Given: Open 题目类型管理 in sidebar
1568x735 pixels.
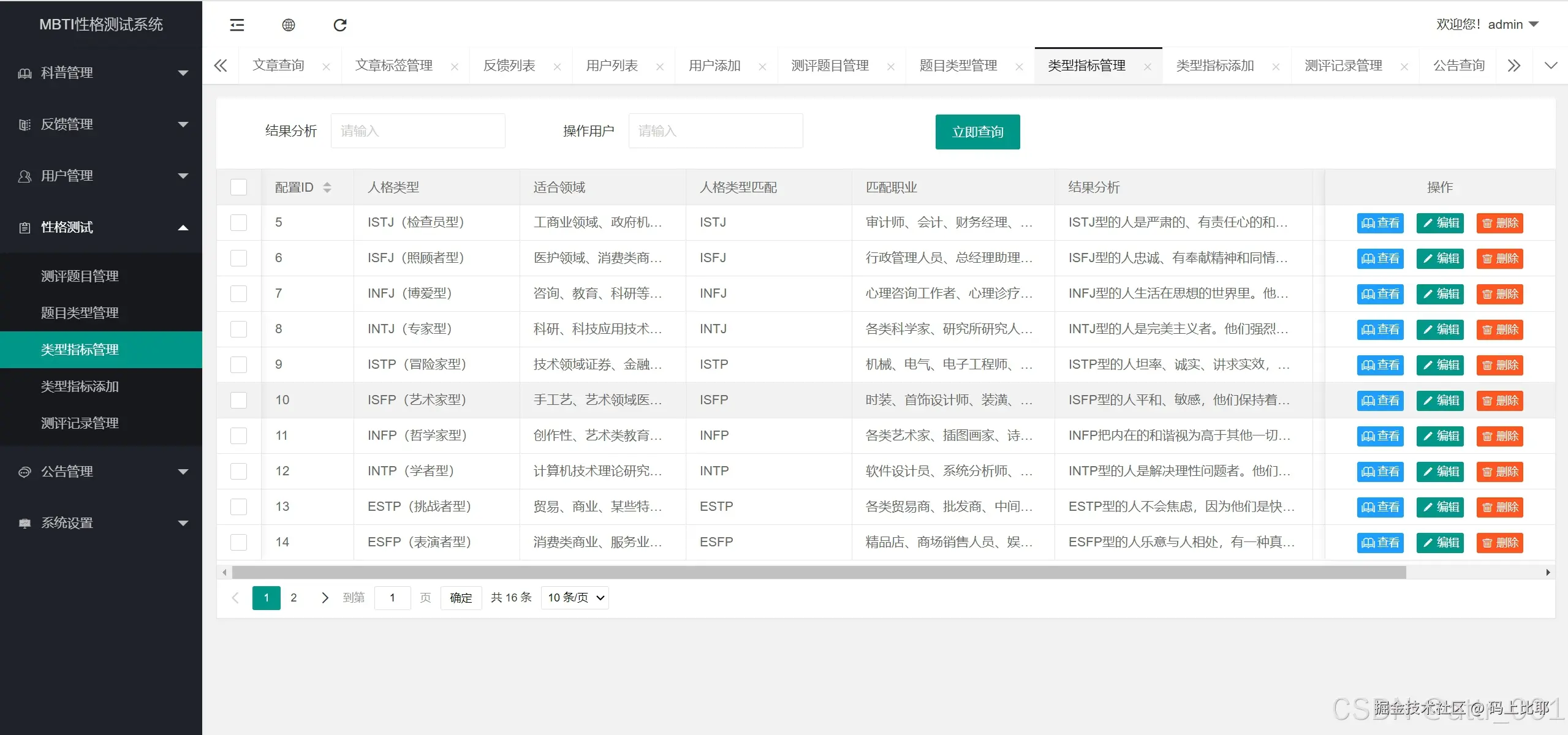Looking at the screenshot, I should (101, 313).
